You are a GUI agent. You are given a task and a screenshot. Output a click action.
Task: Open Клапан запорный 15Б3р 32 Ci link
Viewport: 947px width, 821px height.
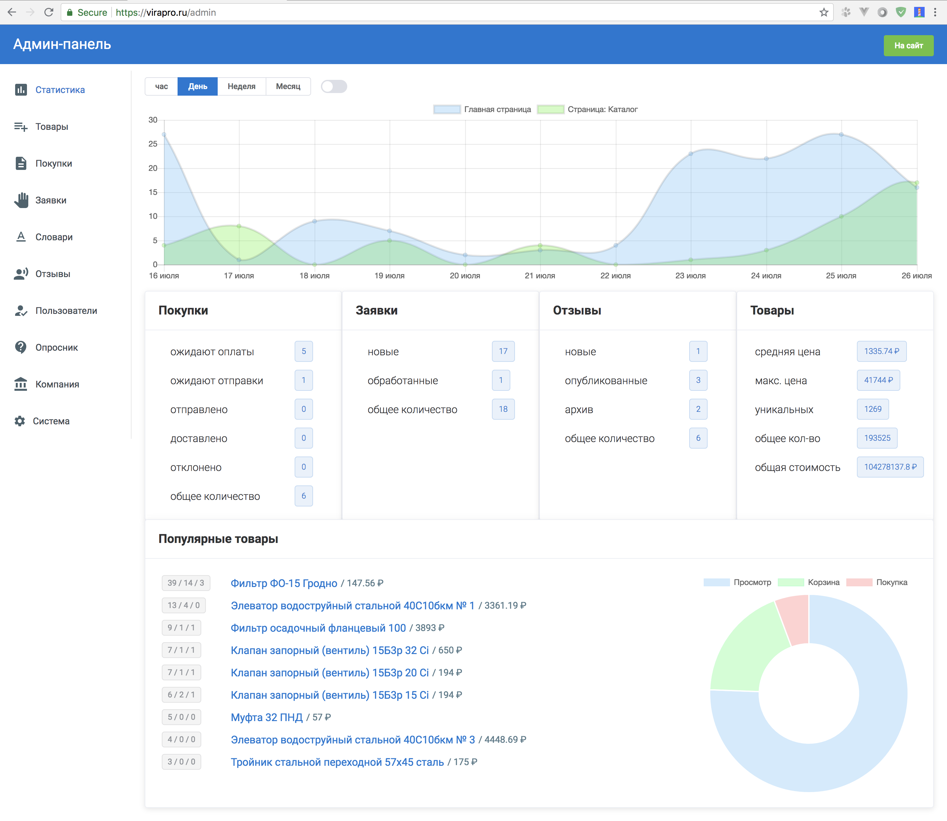[x=329, y=650]
